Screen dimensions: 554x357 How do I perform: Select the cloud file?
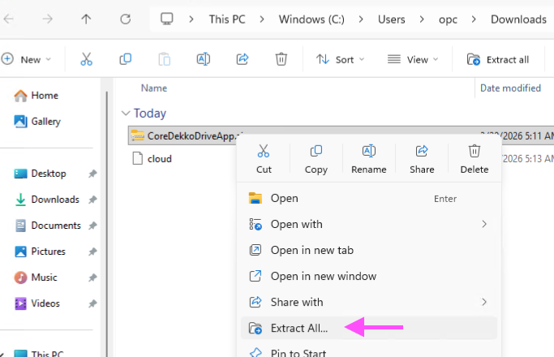152,159
